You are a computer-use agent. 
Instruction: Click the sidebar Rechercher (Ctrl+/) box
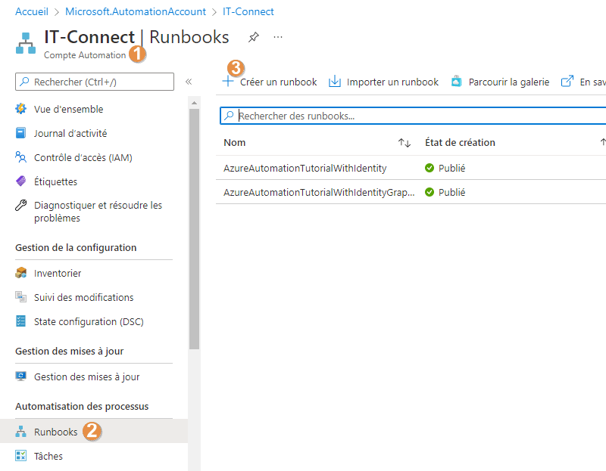tap(95, 82)
